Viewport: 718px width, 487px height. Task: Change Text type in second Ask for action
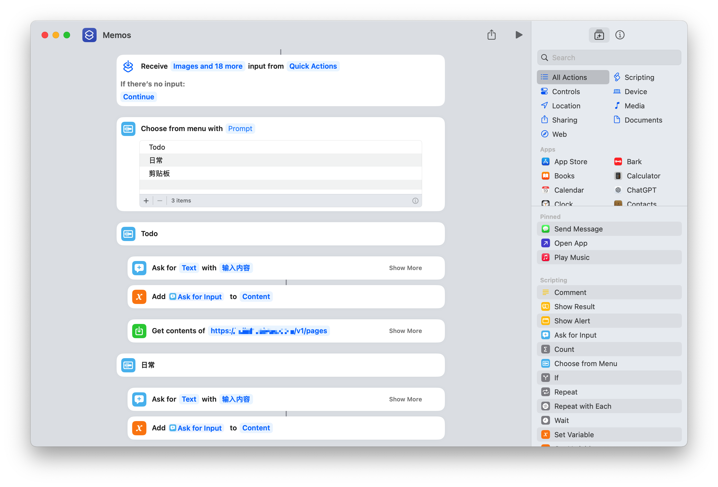click(x=189, y=399)
